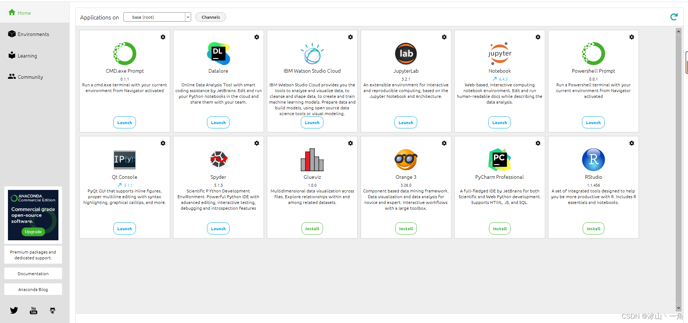Click the Datalore DL app icon
The image size is (688, 323).
click(x=219, y=54)
